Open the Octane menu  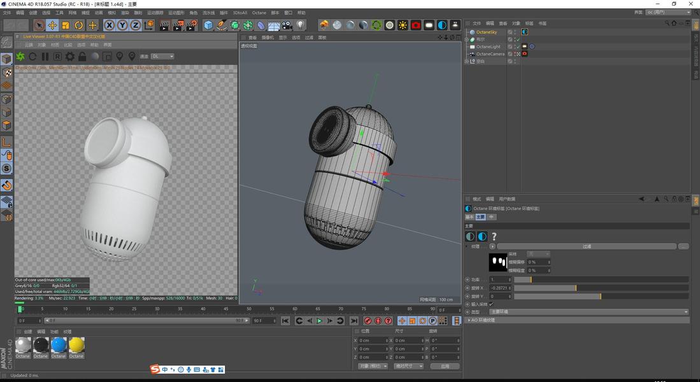[x=259, y=13]
